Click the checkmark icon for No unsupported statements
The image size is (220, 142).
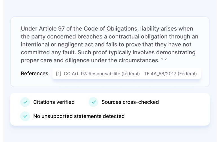[25, 116]
